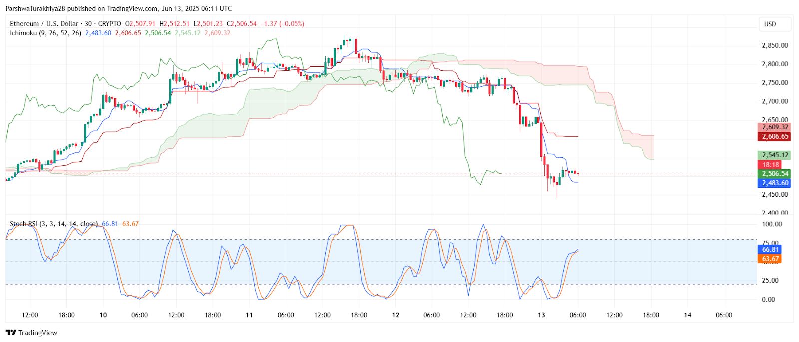Click the pink 2,609.32 price label
This screenshot has height=342, width=799.
pos(774,127)
